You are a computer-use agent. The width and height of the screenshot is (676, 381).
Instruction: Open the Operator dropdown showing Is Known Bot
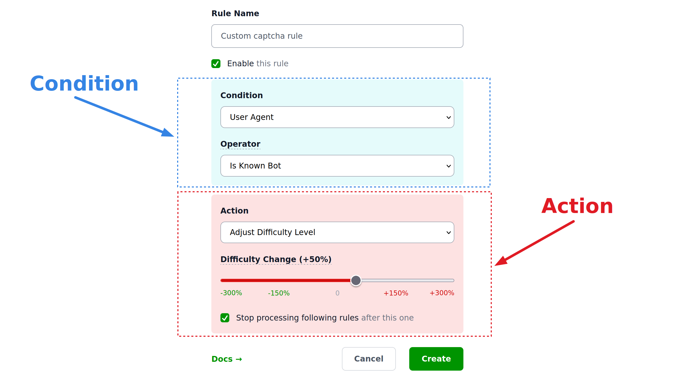coord(337,165)
